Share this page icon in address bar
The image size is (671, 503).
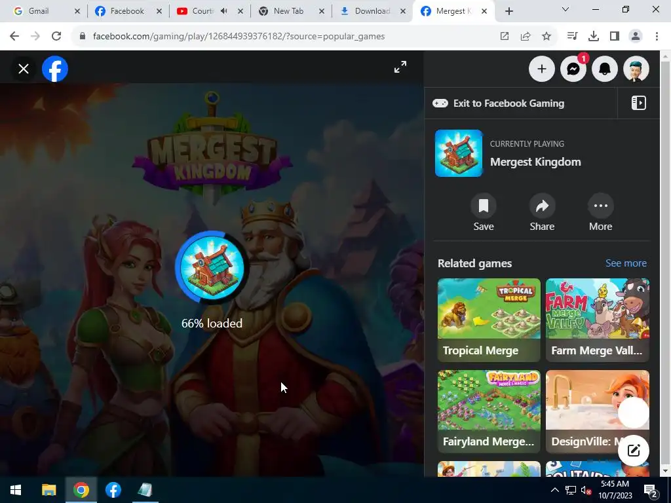pos(526,37)
